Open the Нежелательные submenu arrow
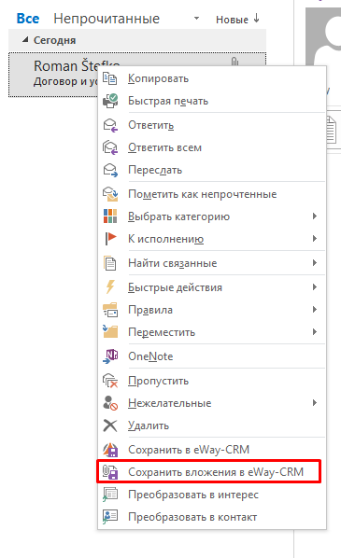The width and height of the screenshot is (341, 558). coord(315,403)
